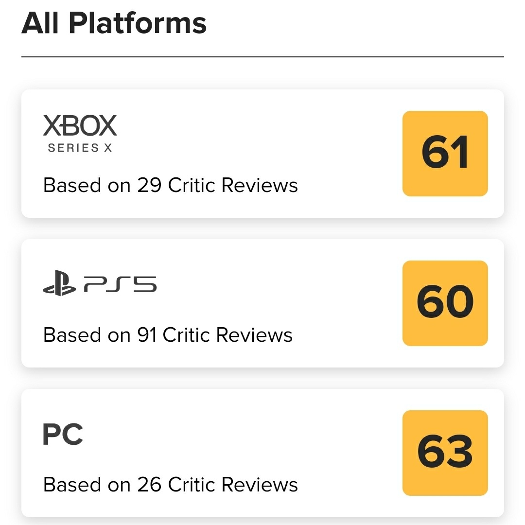Click the number 91 in PS5 review count

pyautogui.click(x=147, y=335)
